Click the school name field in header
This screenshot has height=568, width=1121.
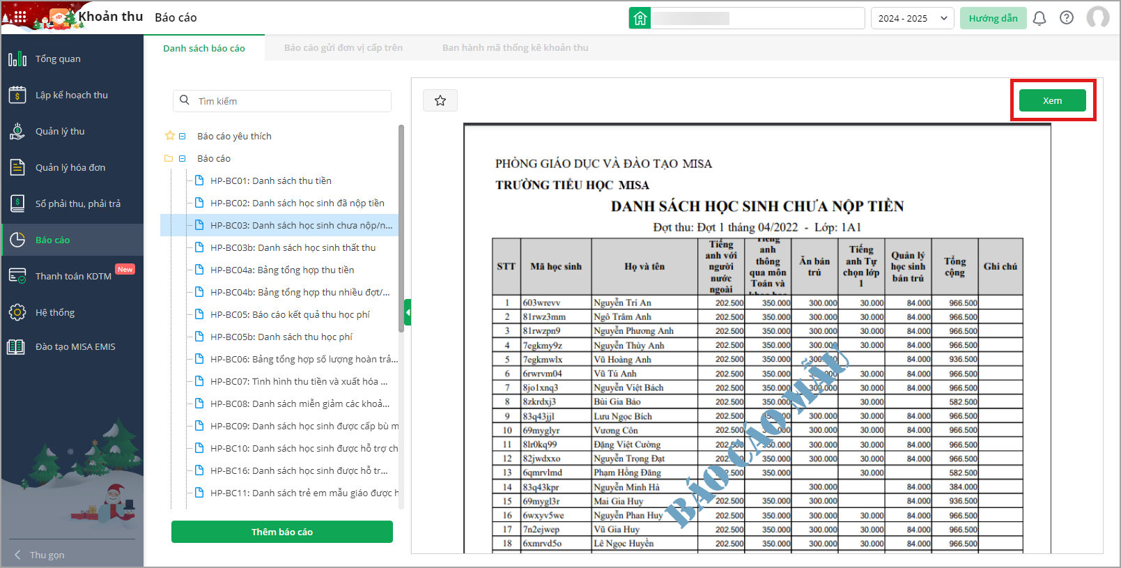pos(757,18)
